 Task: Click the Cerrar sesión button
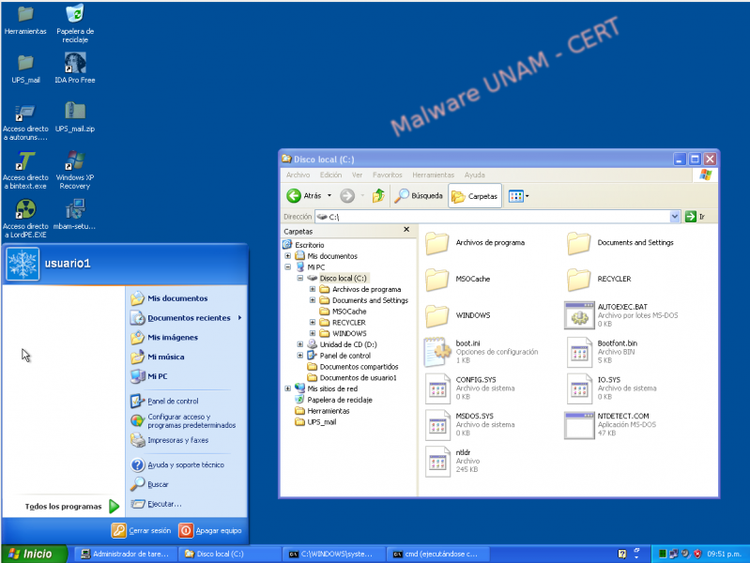pyautogui.click(x=141, y=530)
